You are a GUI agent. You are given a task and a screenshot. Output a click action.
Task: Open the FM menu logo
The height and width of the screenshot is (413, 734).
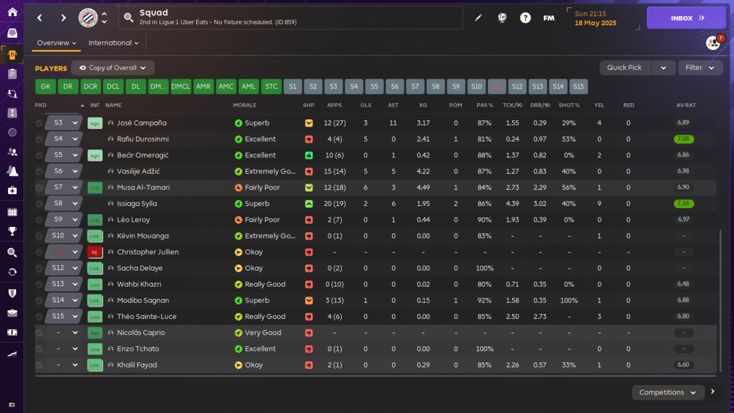(x=549, y=18)
